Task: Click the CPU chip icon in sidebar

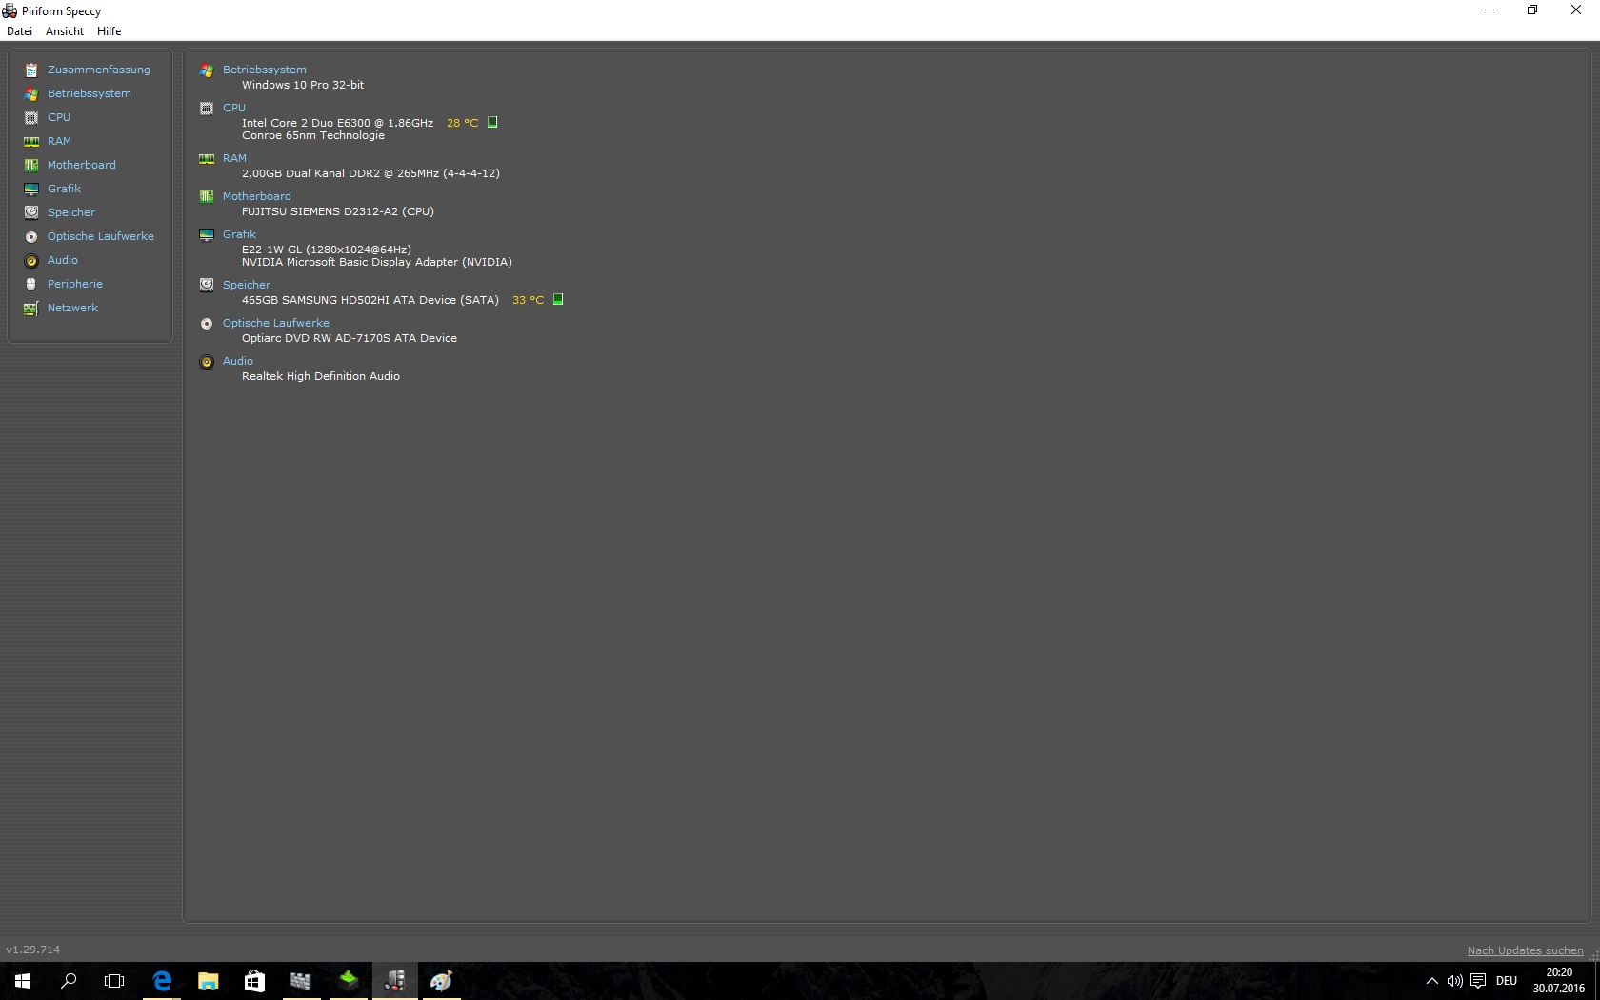Action: [x=31, y=117]
